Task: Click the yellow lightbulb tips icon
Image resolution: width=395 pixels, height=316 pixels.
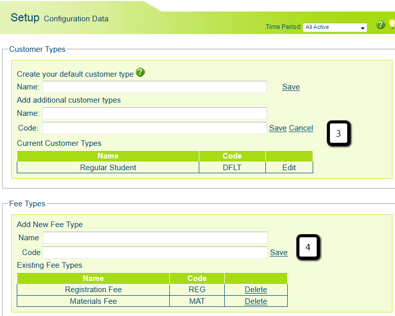Action: tap(392, 24)
